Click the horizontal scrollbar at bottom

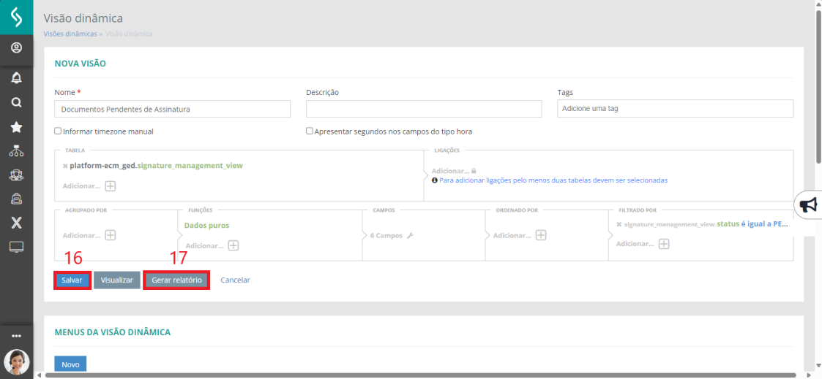coord(420,375)
